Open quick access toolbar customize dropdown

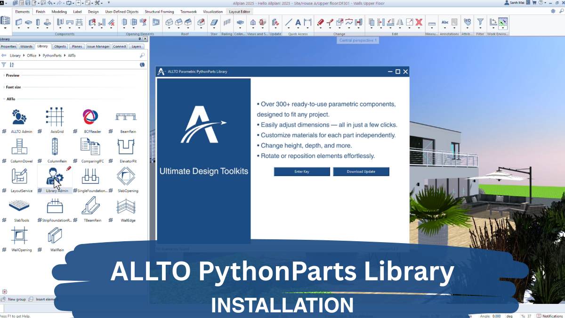[x=108, y=3]
